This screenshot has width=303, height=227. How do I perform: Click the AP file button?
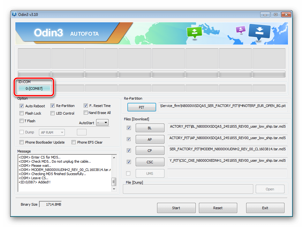coord(150,139)
